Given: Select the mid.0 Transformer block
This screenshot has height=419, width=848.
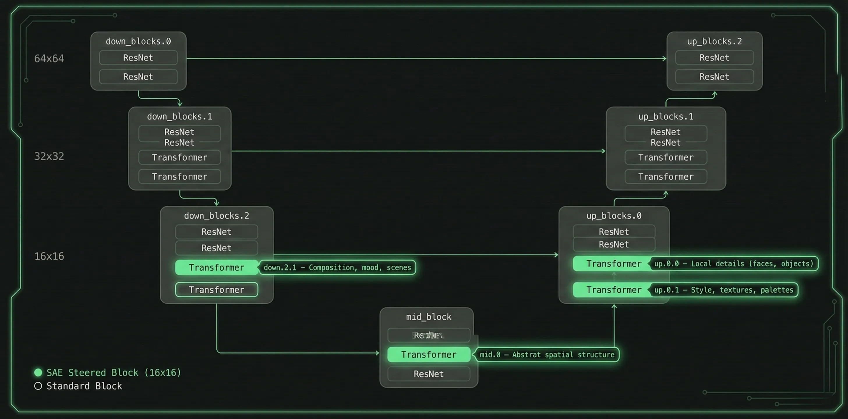Looking at the screenshot, I should point(429,354).
